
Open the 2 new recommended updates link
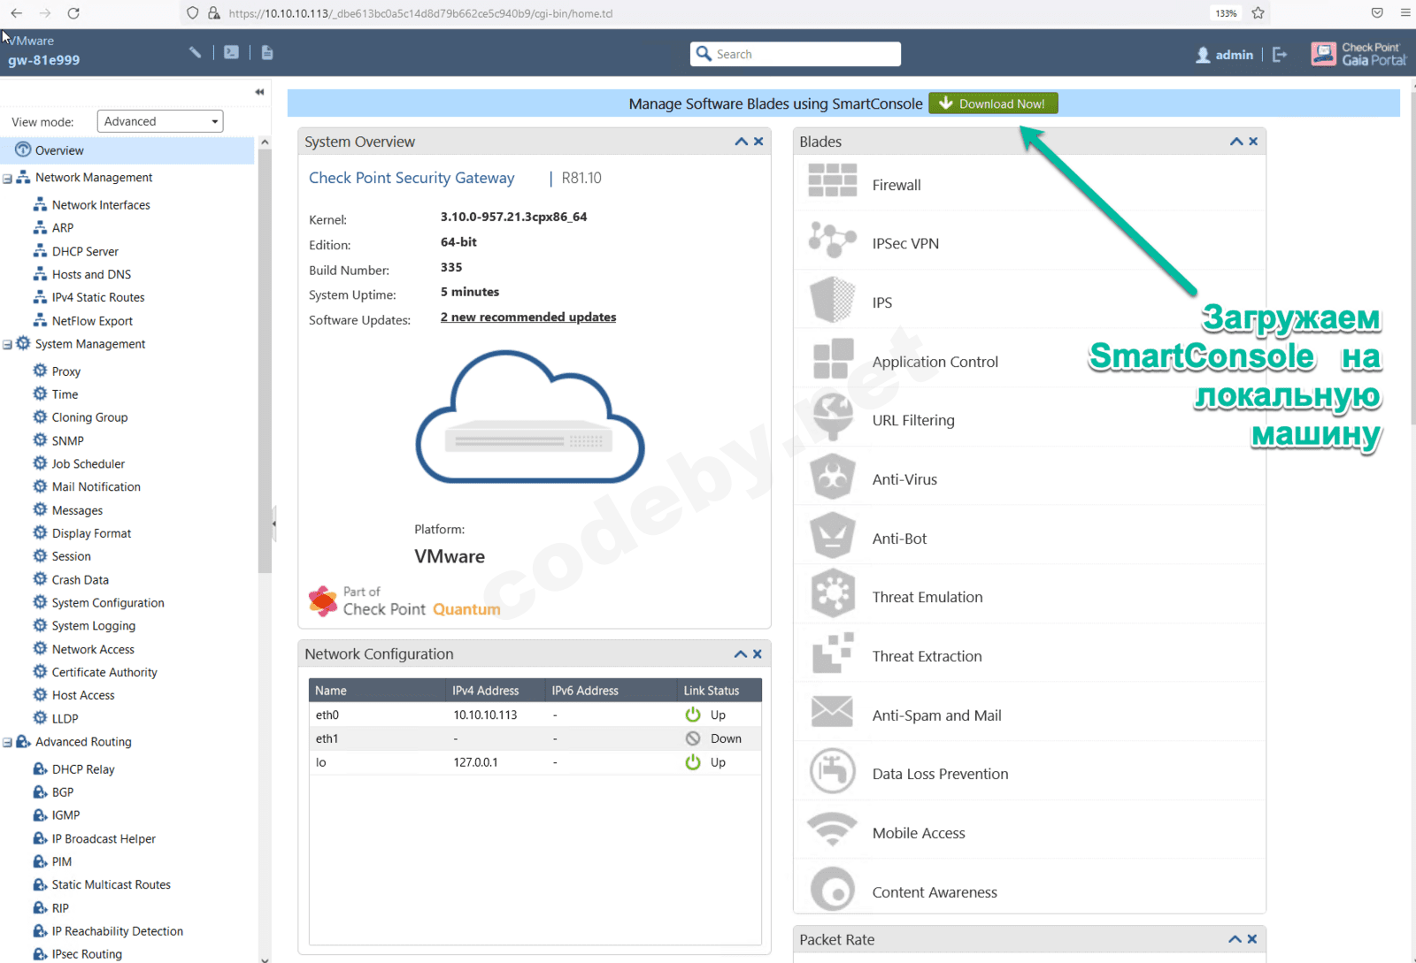click(528, 317)
